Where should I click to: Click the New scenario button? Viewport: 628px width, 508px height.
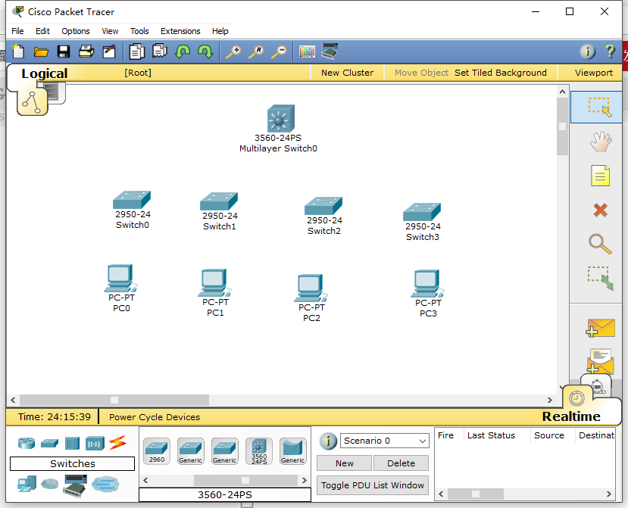point(345,463)
